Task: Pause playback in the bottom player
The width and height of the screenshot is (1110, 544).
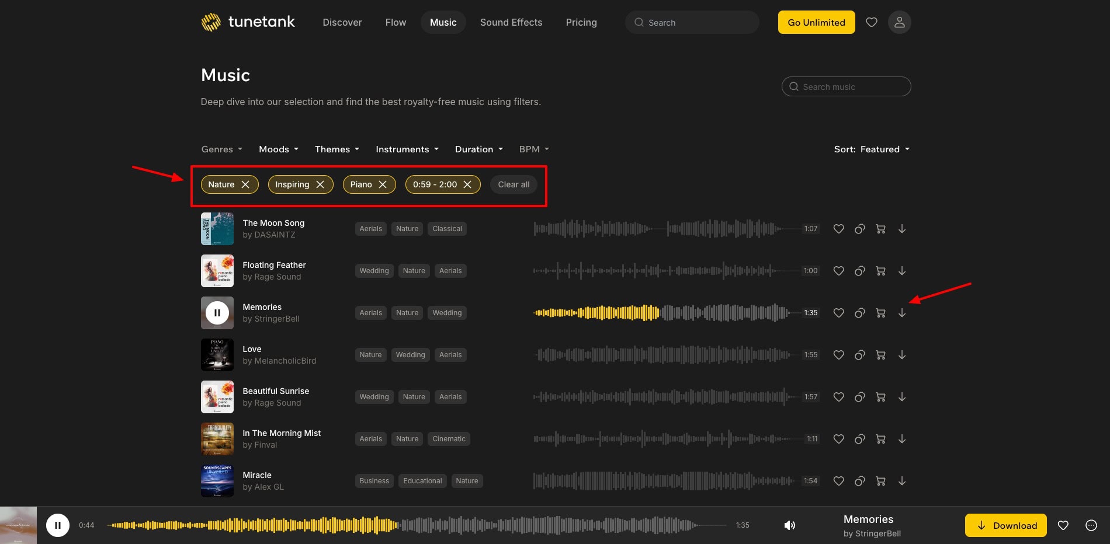Action: [58, 525]
